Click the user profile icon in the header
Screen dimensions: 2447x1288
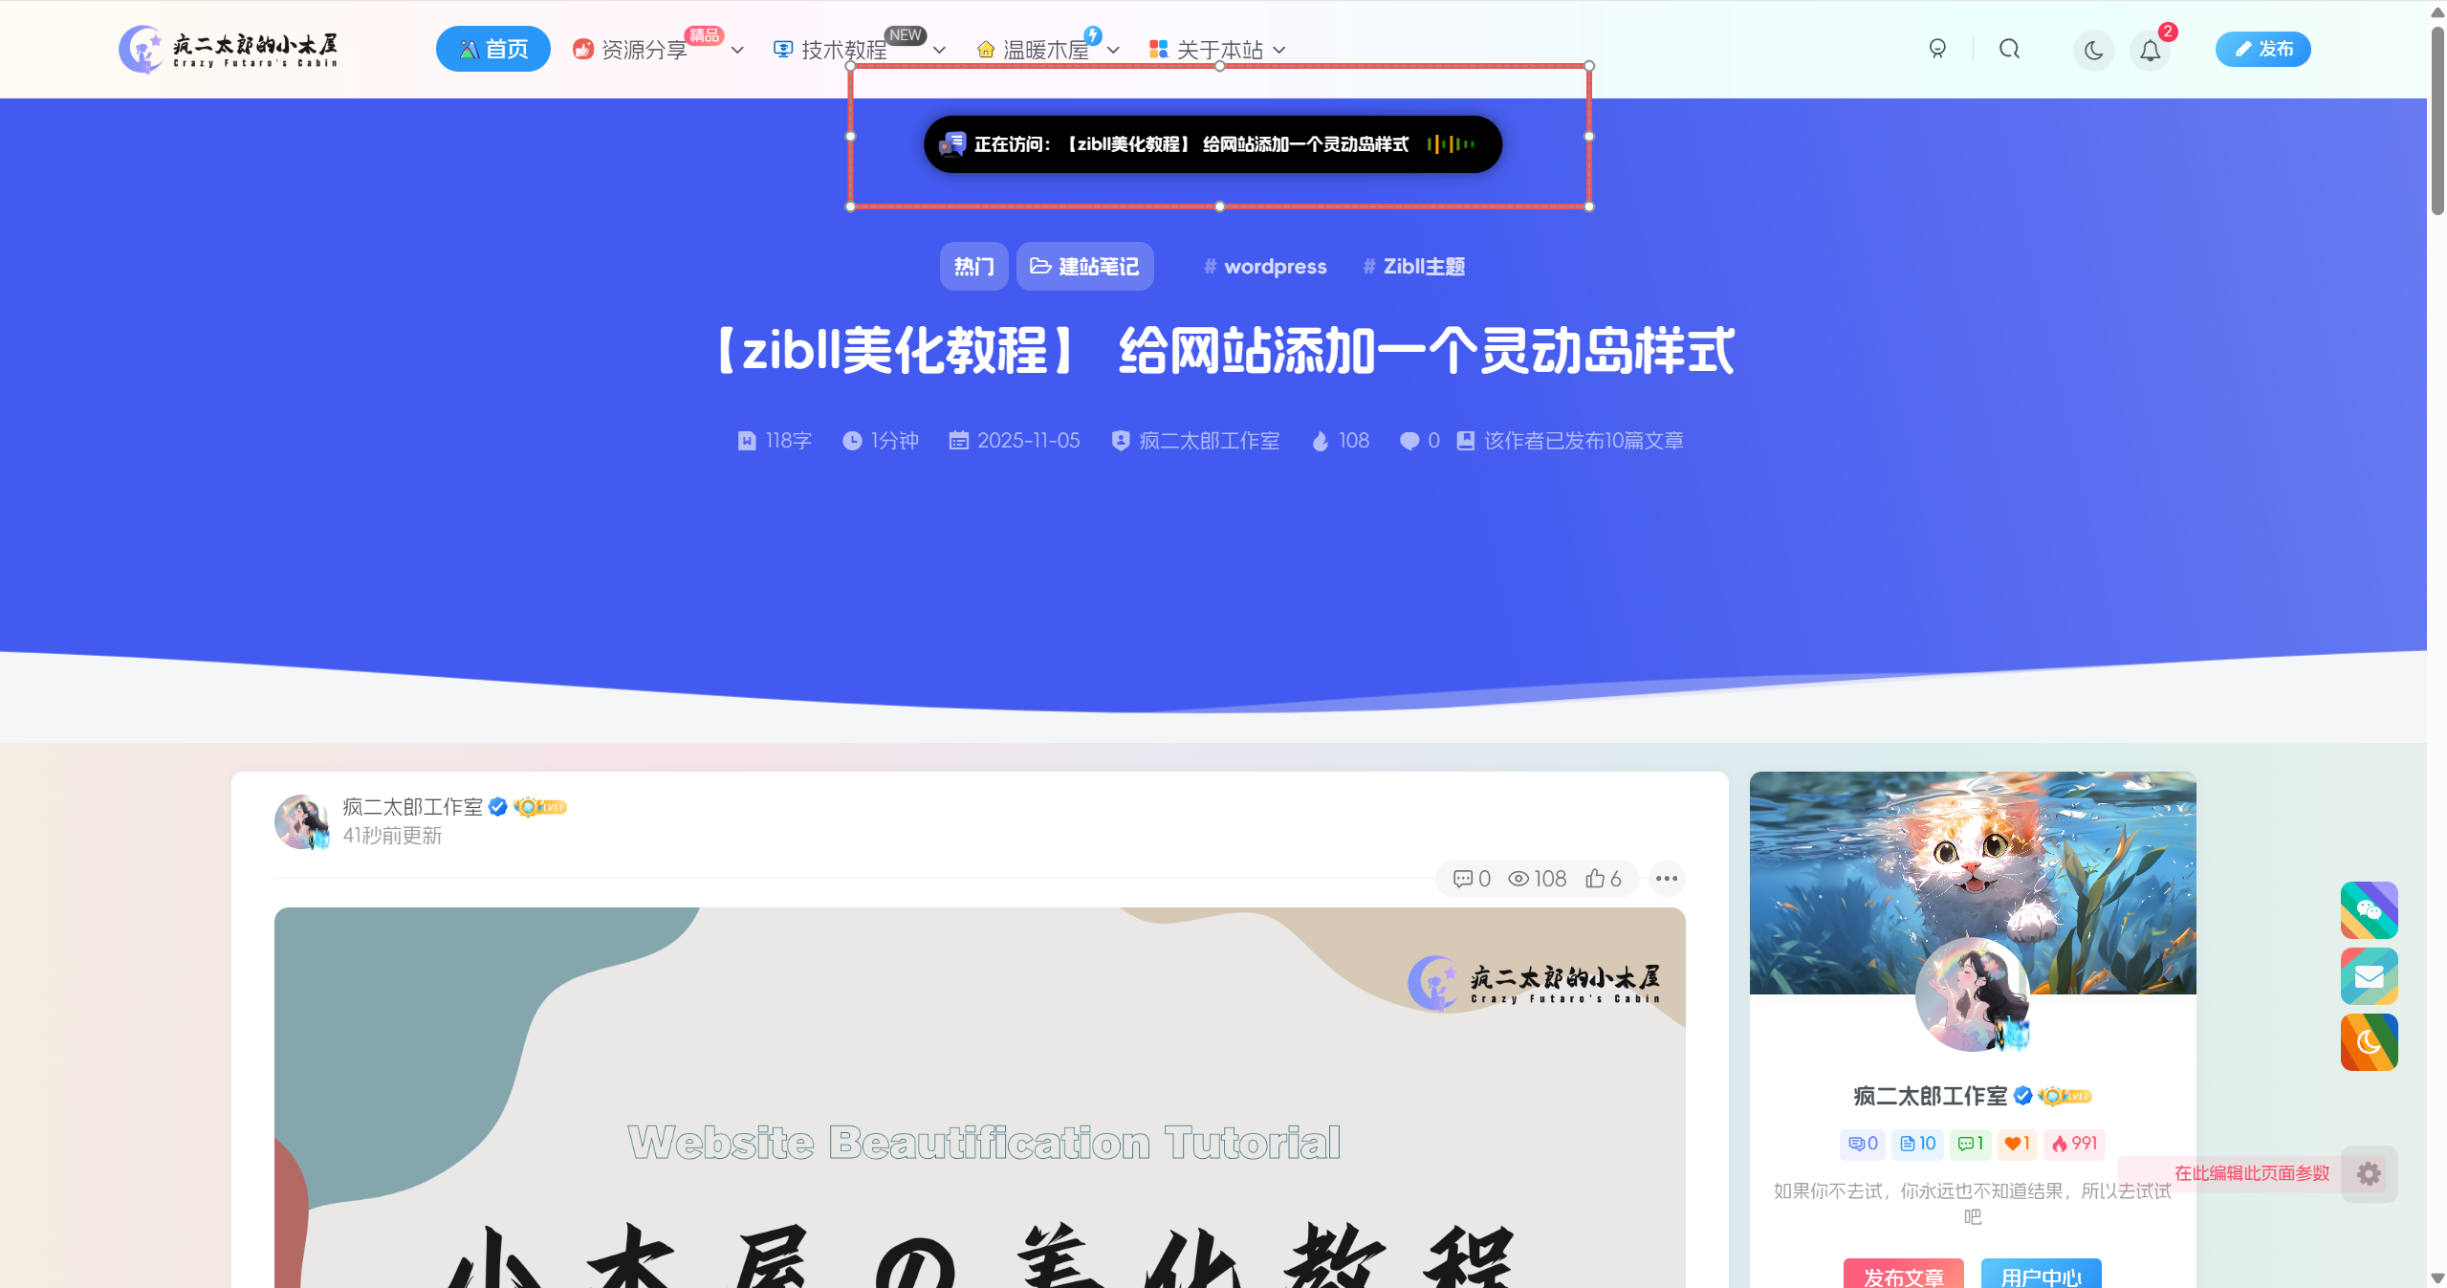(x=1937, y=49)
